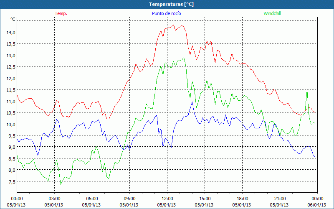The height and width of the screenshot is (209, 334).
Task: Click the 10,5 y-axis value
Action: tap(11, 113)
